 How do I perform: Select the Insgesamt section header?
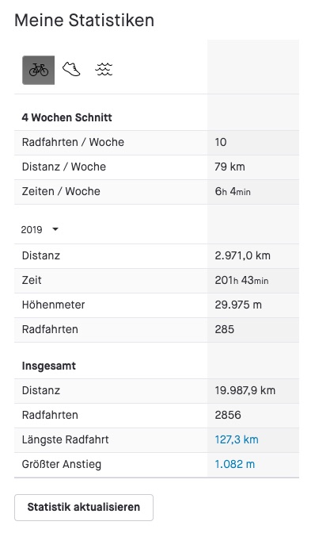[49, 366]
